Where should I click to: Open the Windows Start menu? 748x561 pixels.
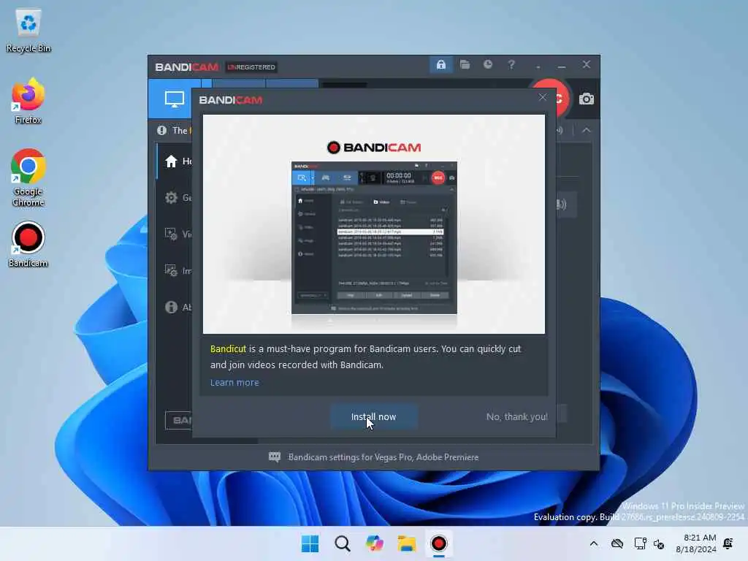pos(310,543)
